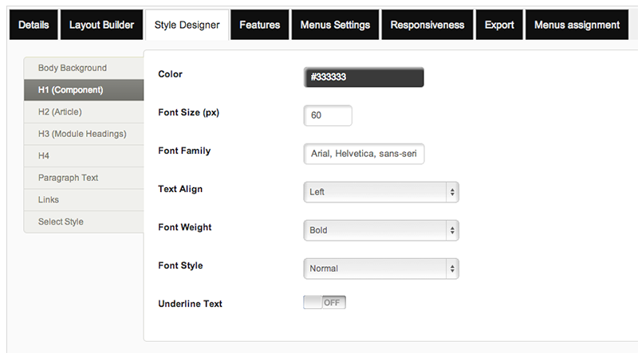Click the Font Family text field
638x353 pixels.
pos(364,154)
